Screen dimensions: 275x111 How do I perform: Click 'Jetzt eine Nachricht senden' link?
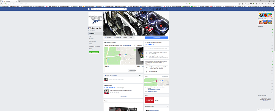point(154,90)
